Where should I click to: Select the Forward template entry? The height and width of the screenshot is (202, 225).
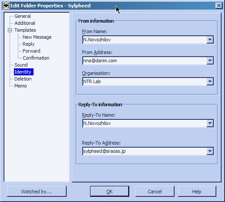click(31, 51)
